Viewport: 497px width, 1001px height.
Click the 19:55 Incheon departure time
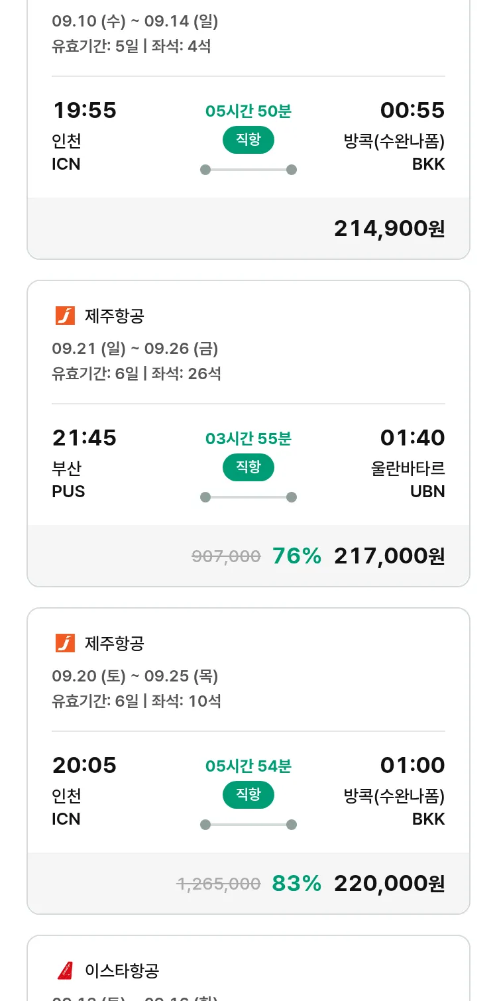(x=84, y=110)
